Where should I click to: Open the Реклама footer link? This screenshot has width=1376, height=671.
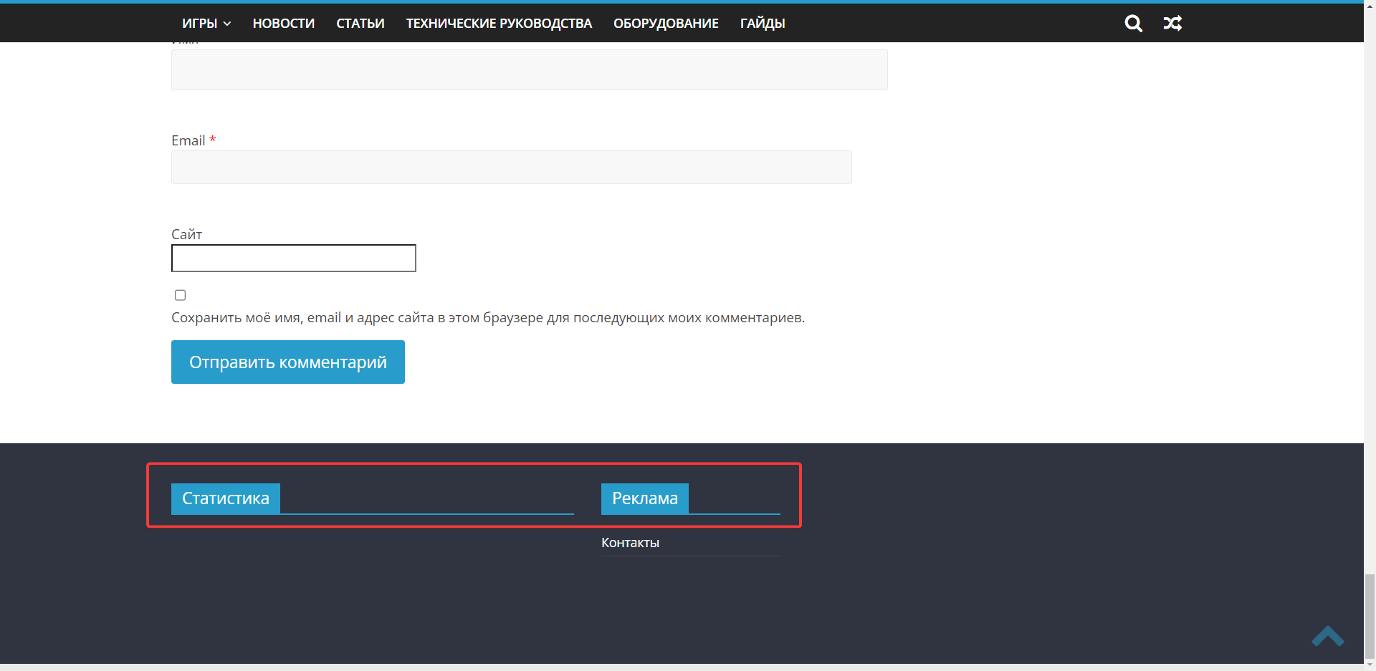pyautogui.click(x=644, y=498)
